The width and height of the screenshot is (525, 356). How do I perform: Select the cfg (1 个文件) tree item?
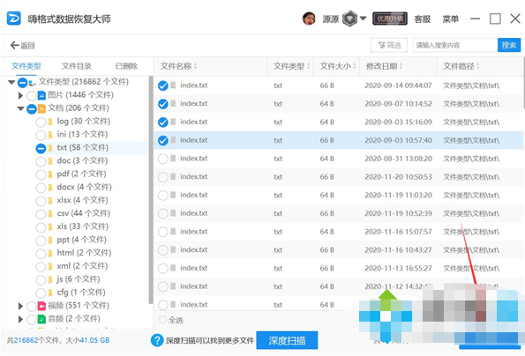80,293
